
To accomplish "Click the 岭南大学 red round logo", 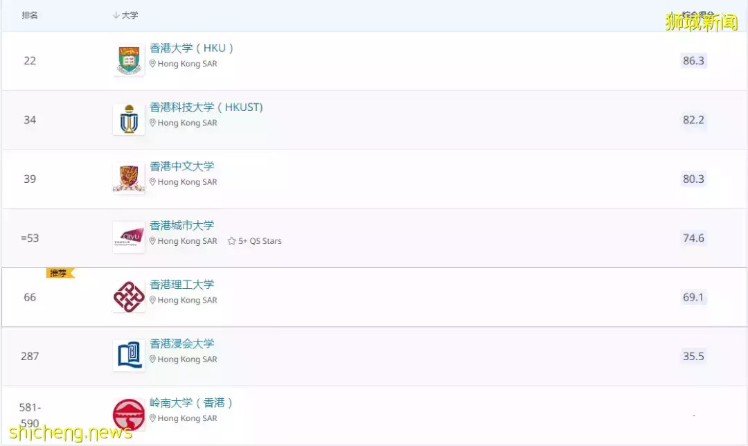I will pos(129,415).
